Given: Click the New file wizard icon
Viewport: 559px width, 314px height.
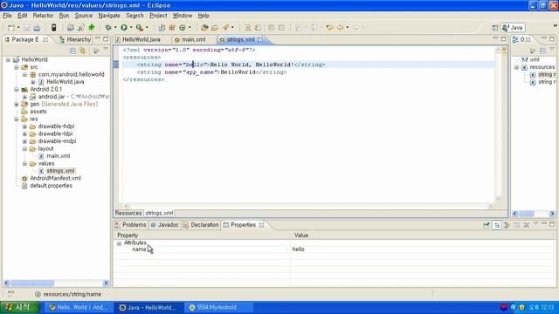Looking at the screenshot, I should (x=11, y=28).
